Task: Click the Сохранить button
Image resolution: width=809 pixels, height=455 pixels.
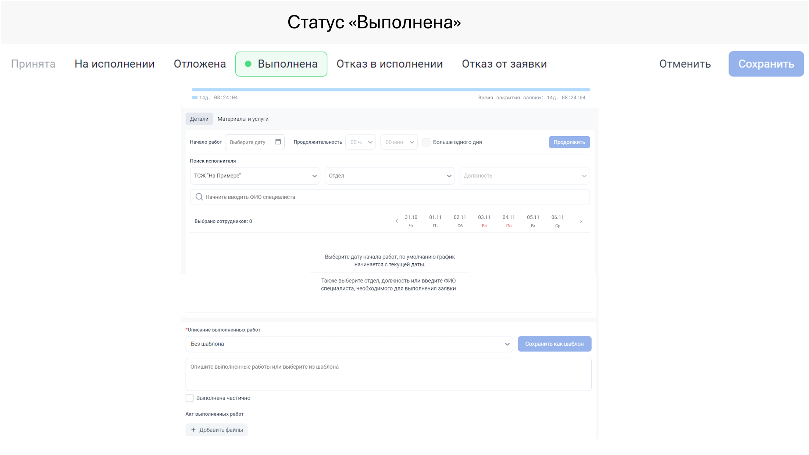Action: coord(766,64)
